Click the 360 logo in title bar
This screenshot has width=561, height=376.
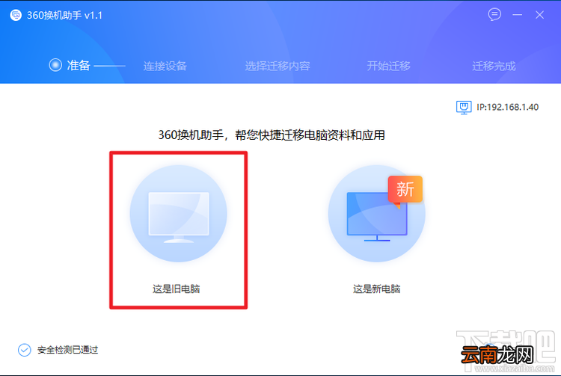(x=16, y=15)
